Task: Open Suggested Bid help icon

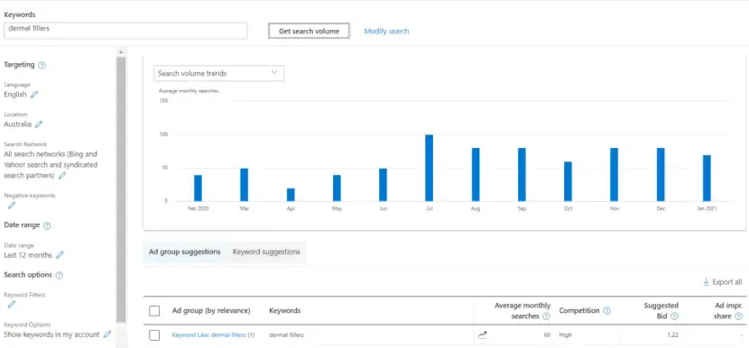Action: 674,316
